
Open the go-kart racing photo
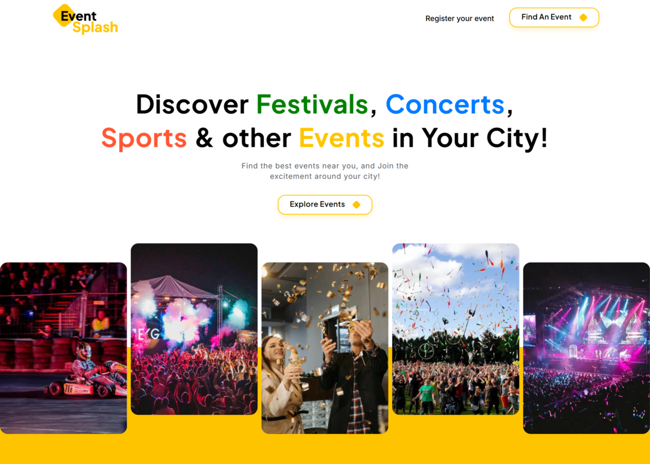click(63, 348)
